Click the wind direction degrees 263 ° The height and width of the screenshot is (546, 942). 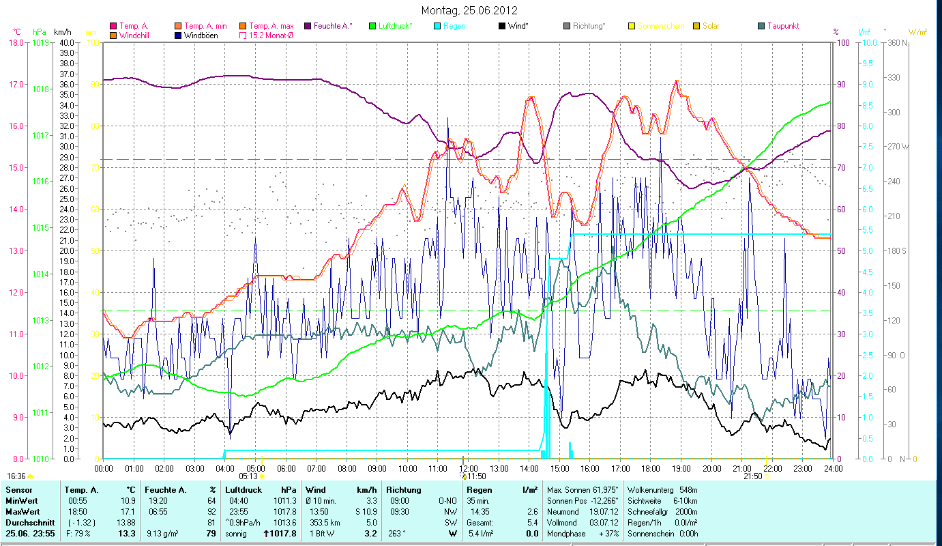[x=397, y=534]
